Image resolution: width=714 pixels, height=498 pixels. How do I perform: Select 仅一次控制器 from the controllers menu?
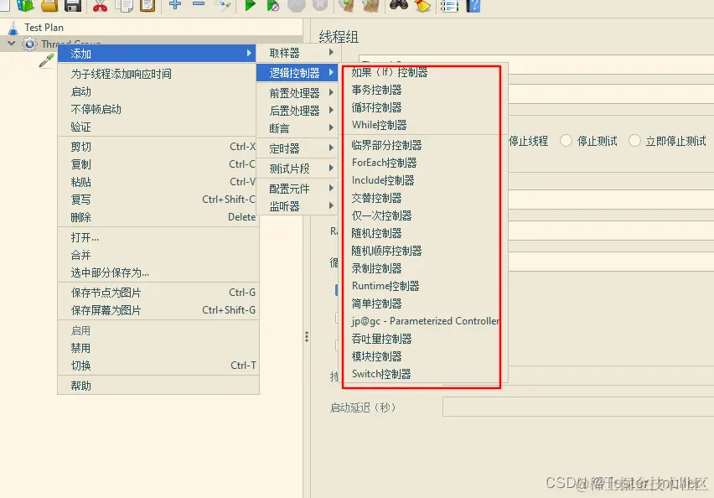[384, 215]
